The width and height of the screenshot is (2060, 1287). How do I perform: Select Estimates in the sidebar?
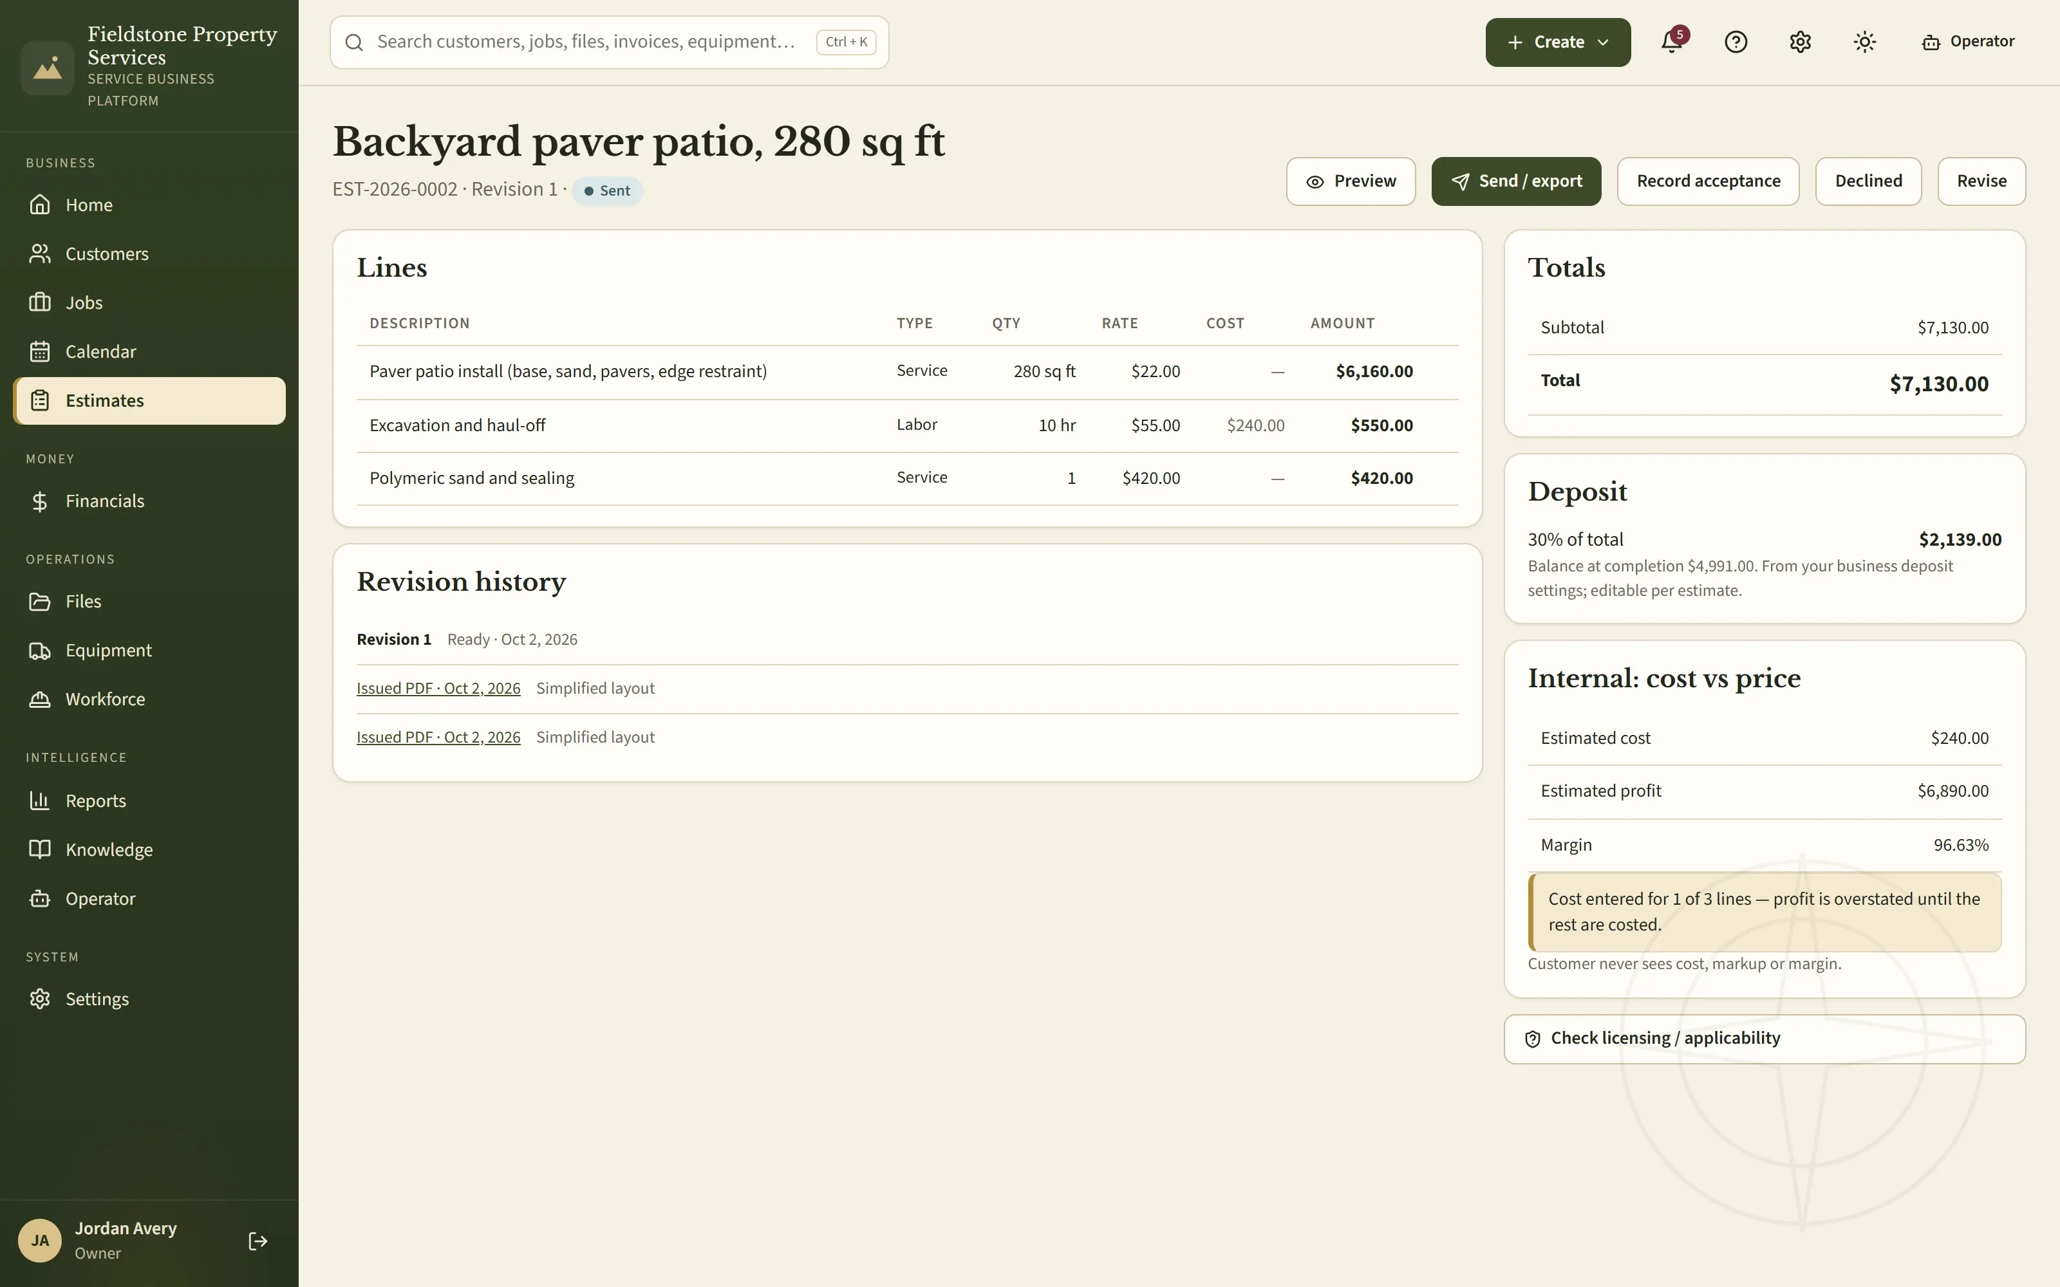(x=149, y=401)
